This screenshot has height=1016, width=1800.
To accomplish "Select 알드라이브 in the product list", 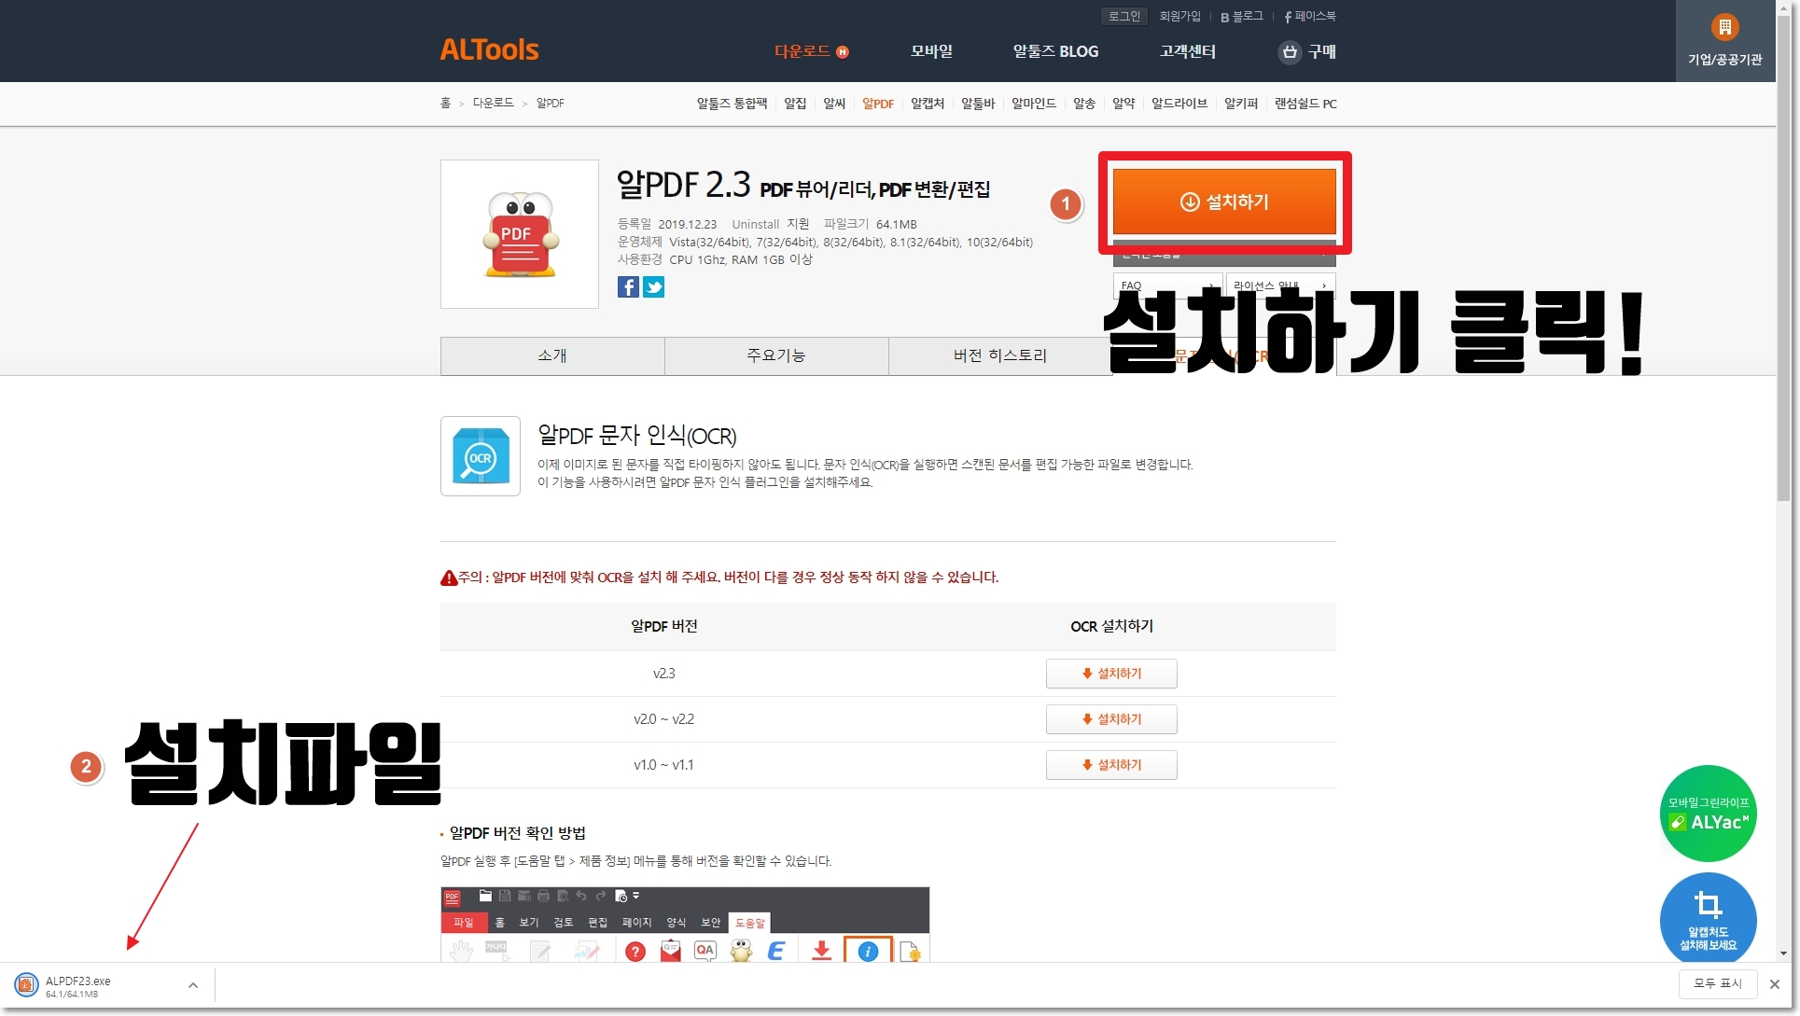I will 1179,104.
